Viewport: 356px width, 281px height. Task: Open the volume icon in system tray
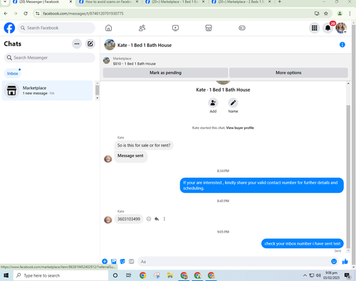pyautogui.click(x=318, y=275)
